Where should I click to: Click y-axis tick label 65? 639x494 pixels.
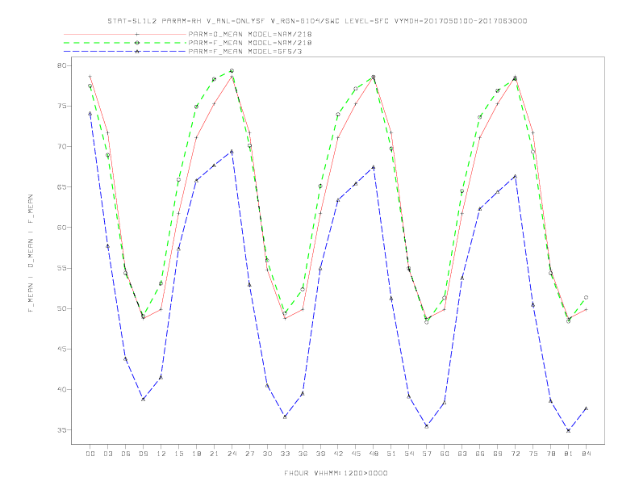[61, 187]
